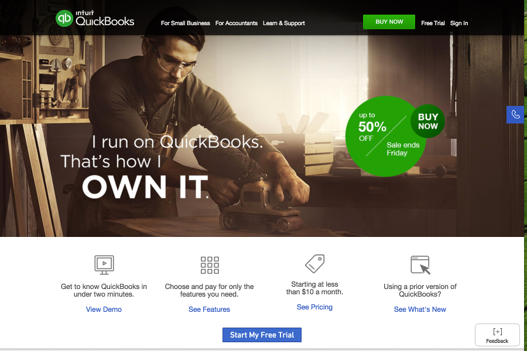This screenshot has height=351, width=527.
Task: Click the Free Trial link
Action: point(433,23)
